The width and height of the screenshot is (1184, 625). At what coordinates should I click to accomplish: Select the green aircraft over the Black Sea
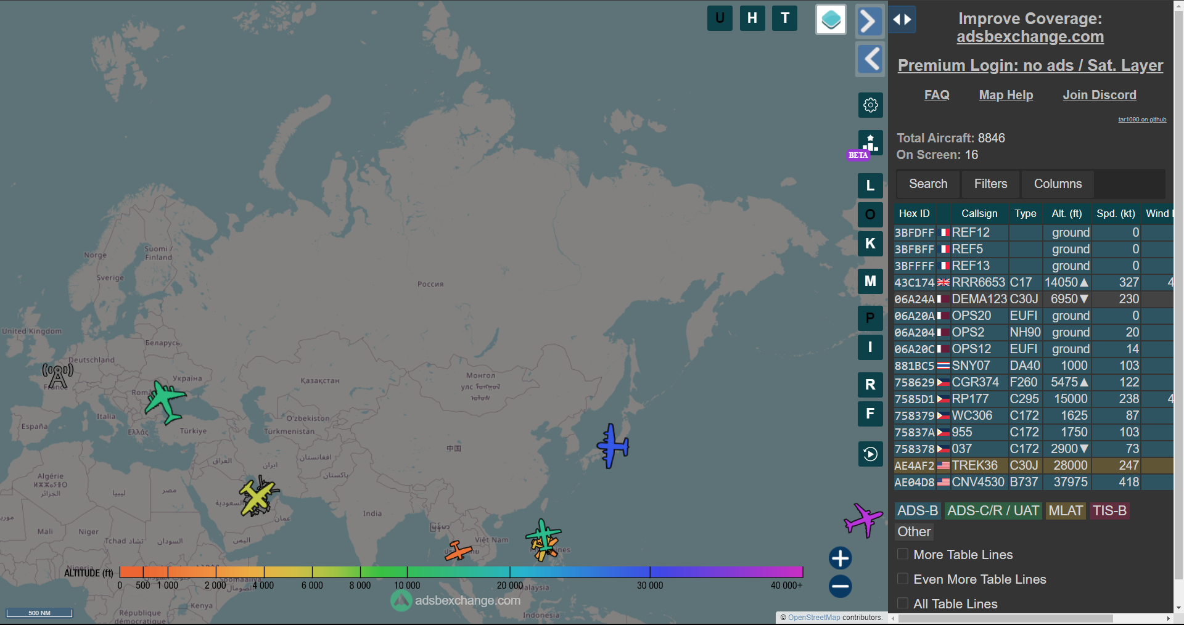pos(165,402)
